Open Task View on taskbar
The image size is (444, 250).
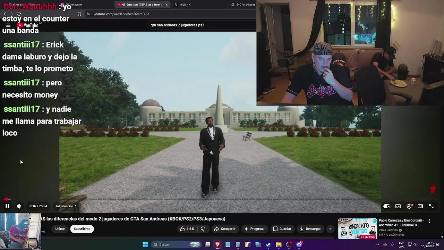point(207,244)
